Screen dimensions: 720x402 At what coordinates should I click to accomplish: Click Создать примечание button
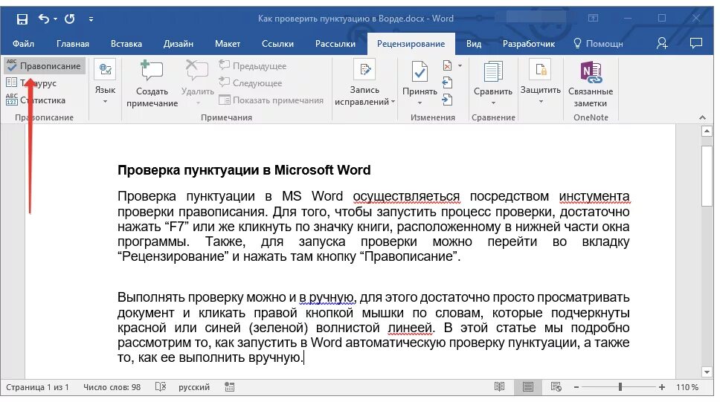(x=152, y=83)
